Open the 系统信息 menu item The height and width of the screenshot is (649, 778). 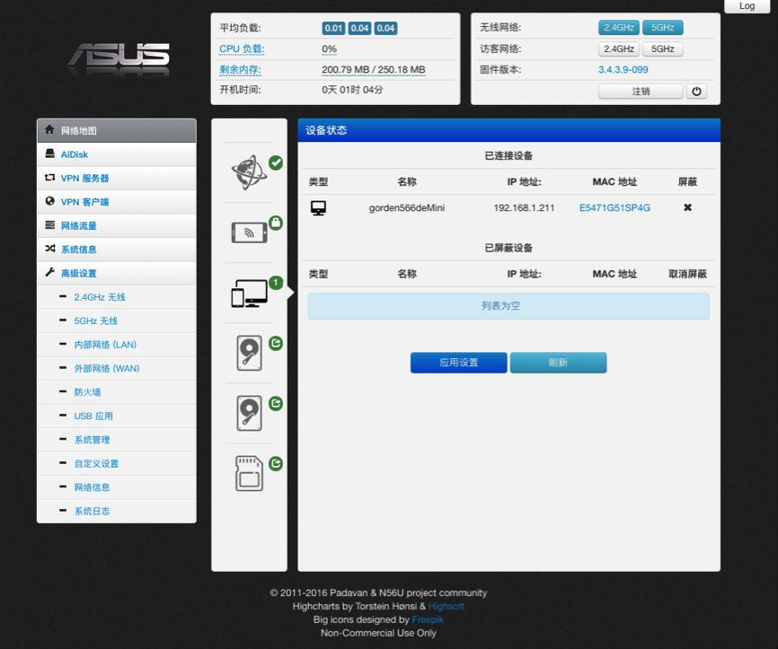pos(117,250)
